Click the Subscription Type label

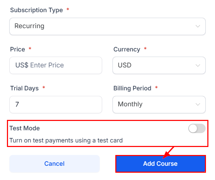36,10
